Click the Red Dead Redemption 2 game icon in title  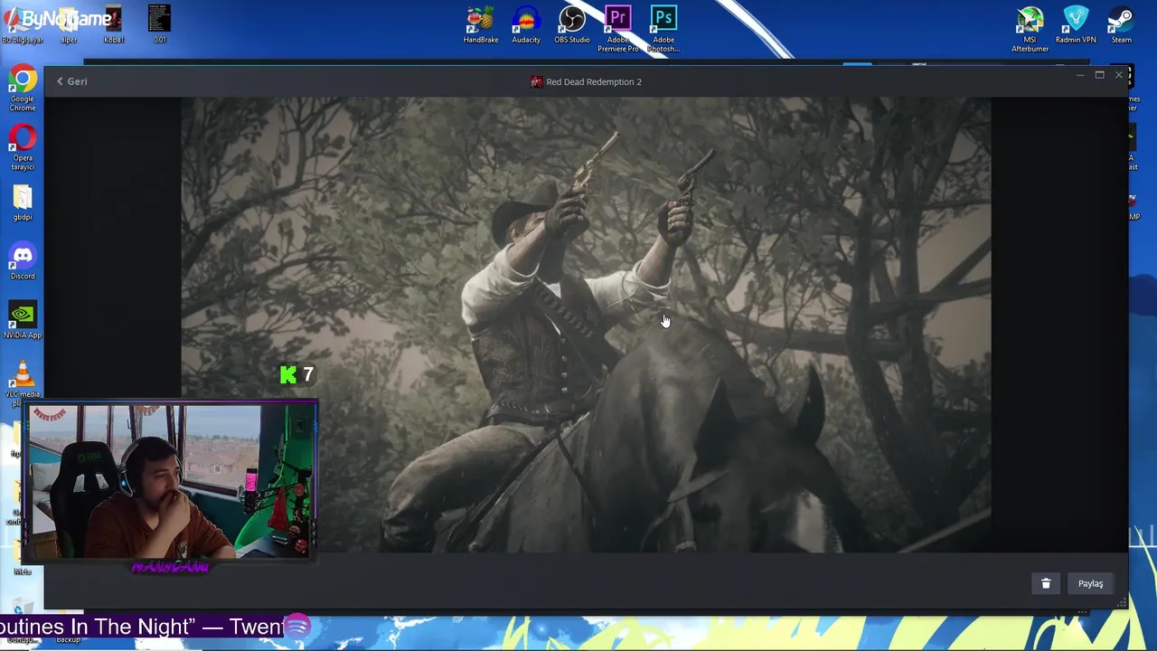click(x=537, y=81)
